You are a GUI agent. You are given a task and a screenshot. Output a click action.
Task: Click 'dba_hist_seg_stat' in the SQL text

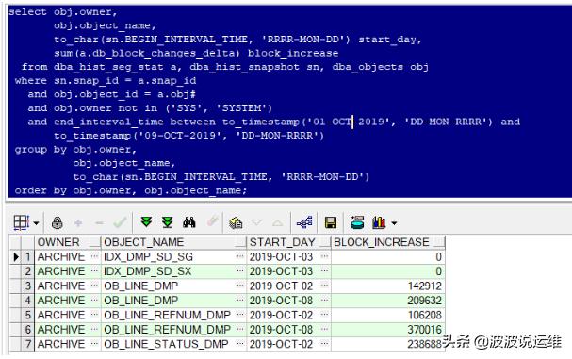(x=108, y=67)
